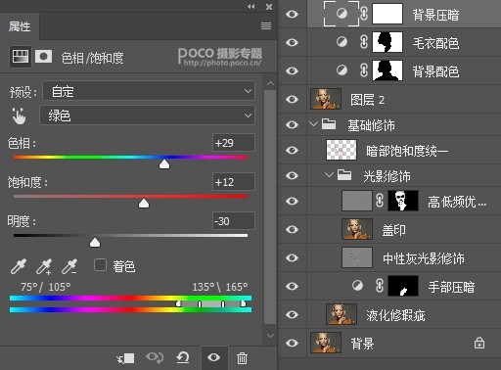501x370 pixels.
Task: Click the 明度 value field showing -30
Action: (x=233, y=221)
